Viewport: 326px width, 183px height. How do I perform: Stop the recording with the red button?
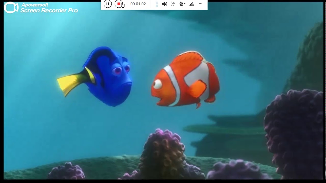[119, 4]
